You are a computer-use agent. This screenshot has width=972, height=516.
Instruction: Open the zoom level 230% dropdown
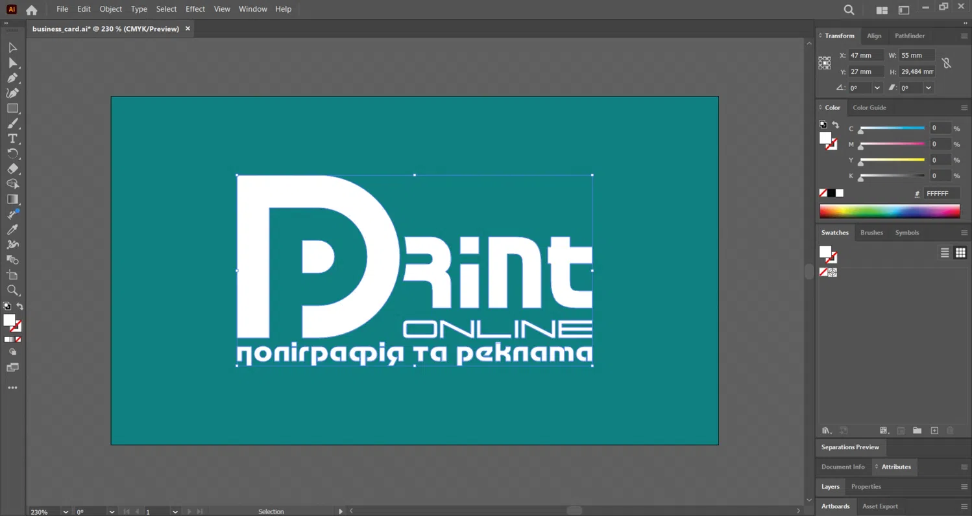[x=66, y=511]
